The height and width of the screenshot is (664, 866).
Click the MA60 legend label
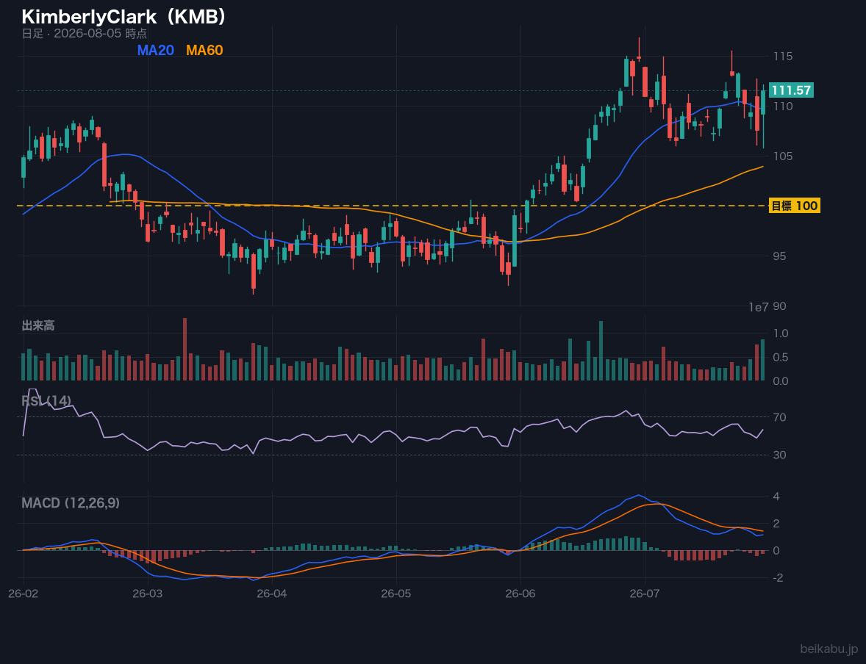pyautogui.click(x=204, y=50)
